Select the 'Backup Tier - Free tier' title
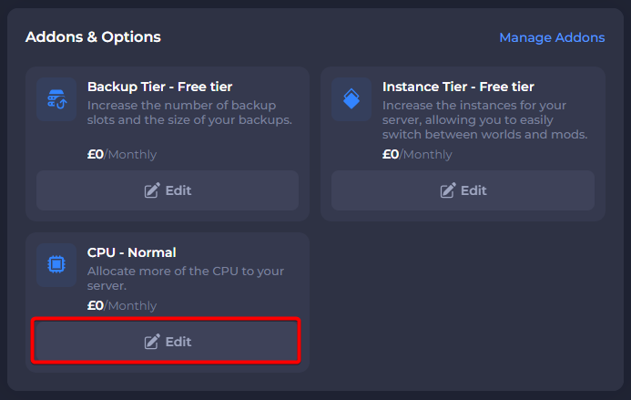 [159, 87]
